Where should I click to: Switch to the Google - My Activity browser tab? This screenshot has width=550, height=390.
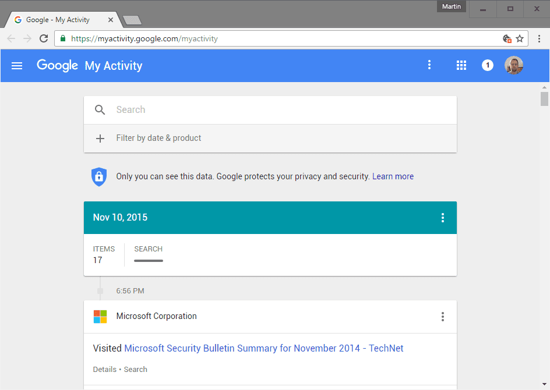(x=58, y=19)
